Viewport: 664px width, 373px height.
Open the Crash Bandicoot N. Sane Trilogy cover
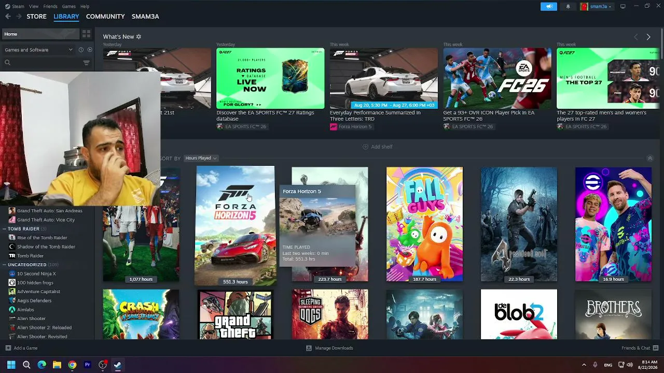(141, 314)
